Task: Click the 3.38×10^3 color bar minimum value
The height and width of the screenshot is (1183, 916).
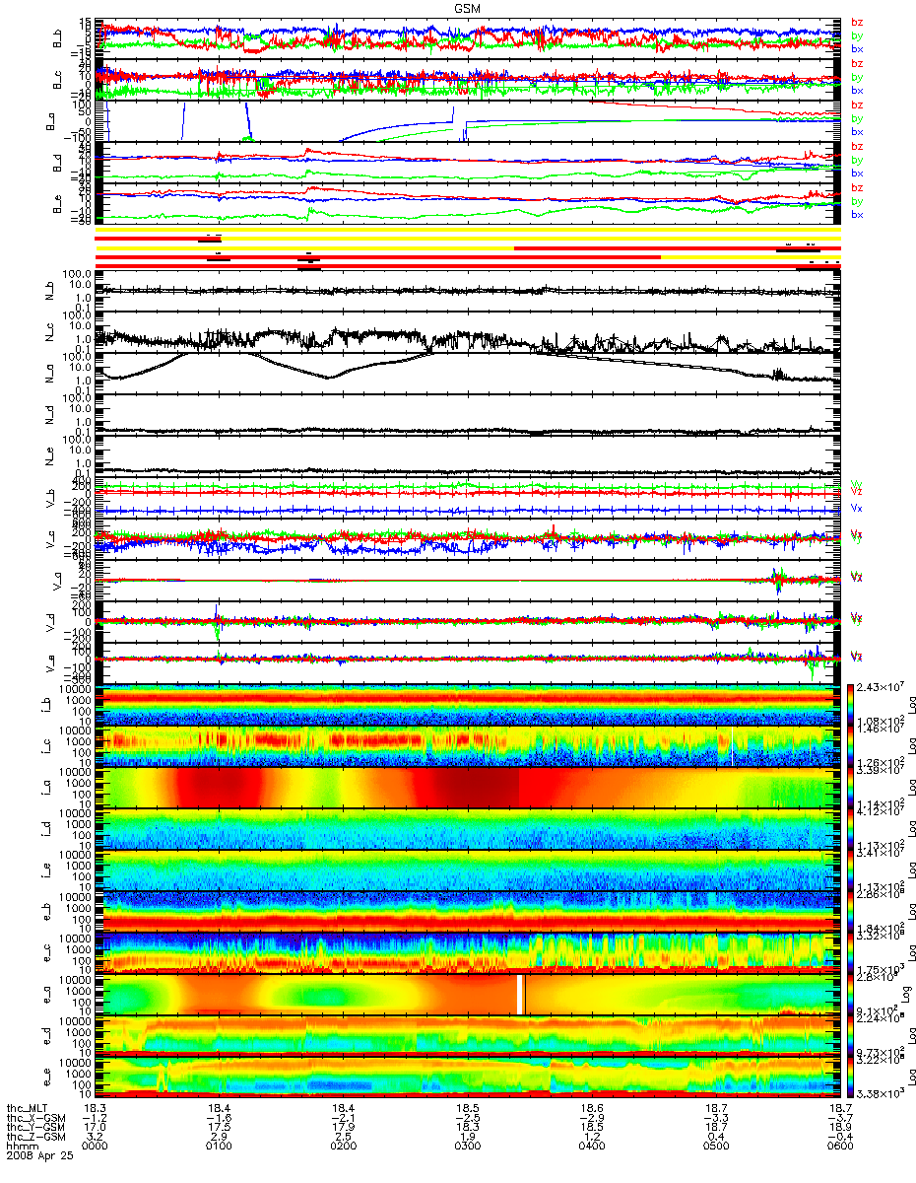Action: [883, 1092]
